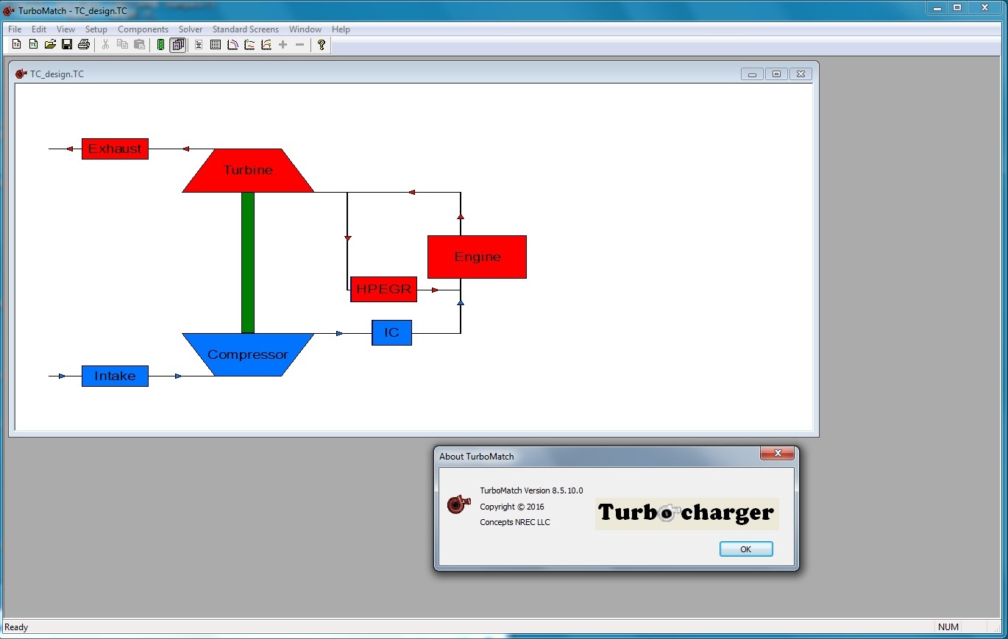
Task: Close the TC_design.TC child window
Action: click(801, 74)
